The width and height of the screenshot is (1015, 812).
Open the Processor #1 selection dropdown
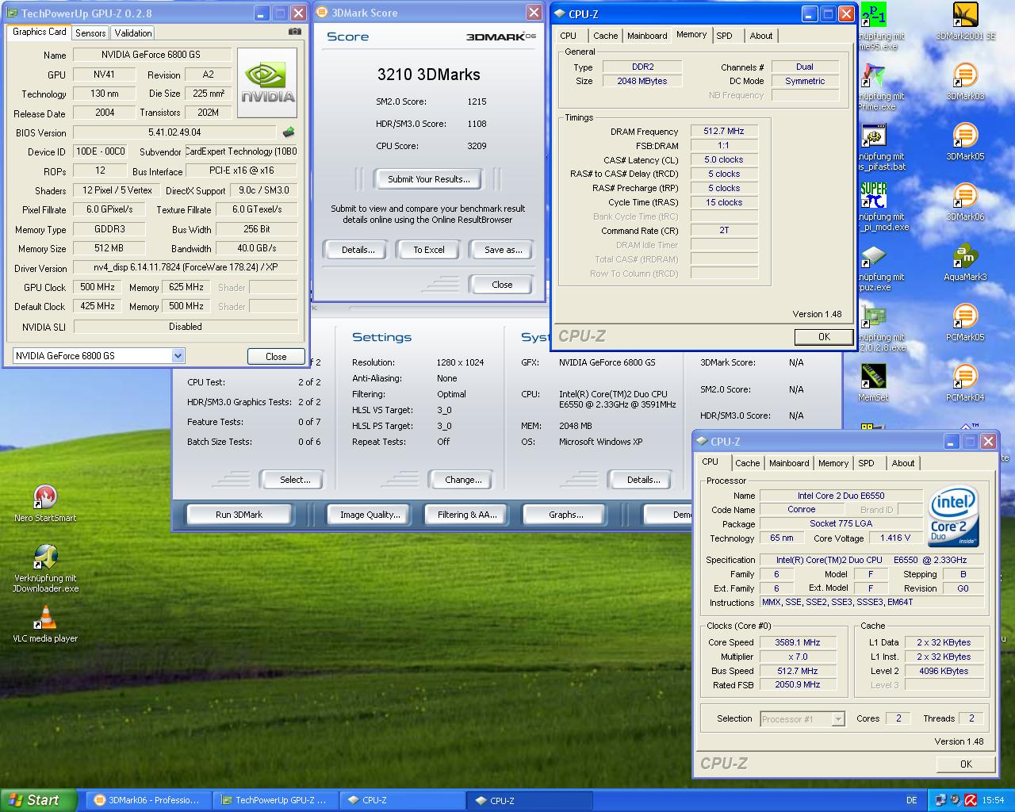click(x=838, y=719)
